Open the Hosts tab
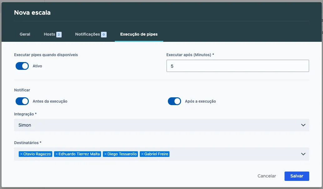Image resolution: width=323 pixels, height=189 pixels. point(53,34)
